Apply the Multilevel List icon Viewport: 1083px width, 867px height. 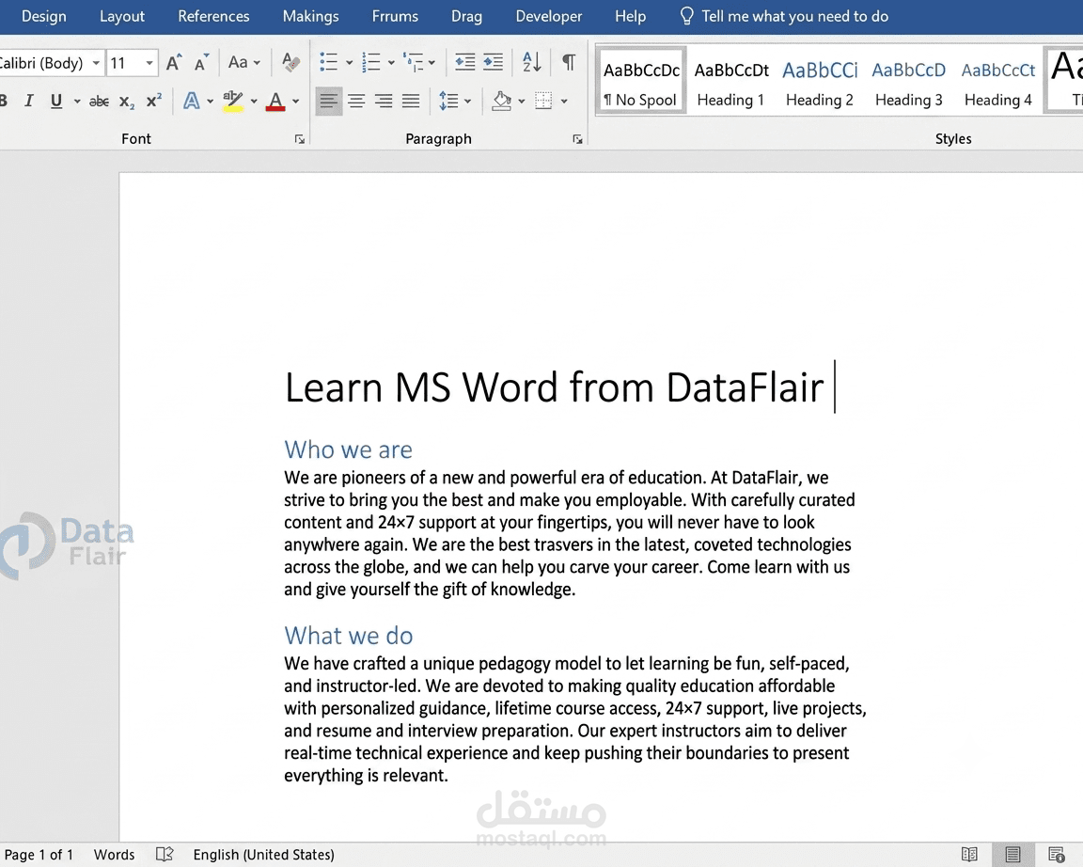pyautogui.click(x=414, y=63)
